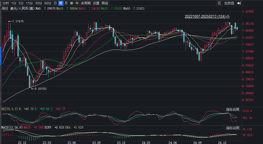Image resolution: width=263 pixels, height=144 pixels.
Task: Switch to the 季 quarterly chart
Action: coord(72,3)
